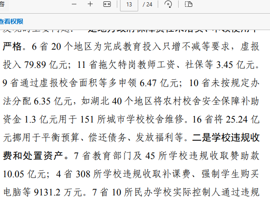Click the figure "9131.2" in the text
Screen dimensions: 270x205
[47, 192]
